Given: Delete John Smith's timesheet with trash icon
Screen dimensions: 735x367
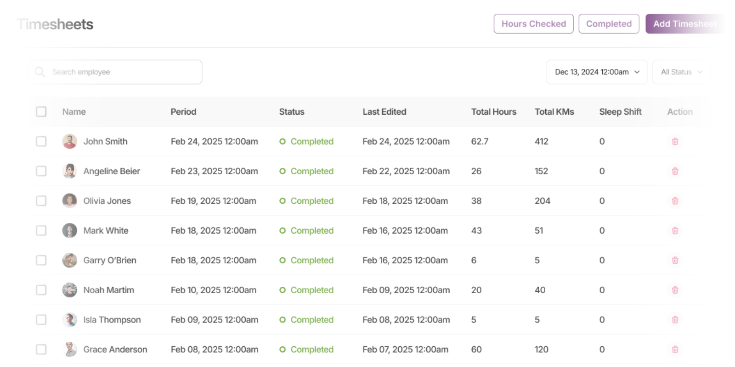Looking at the screenshot, I should [x=675, y=141].
